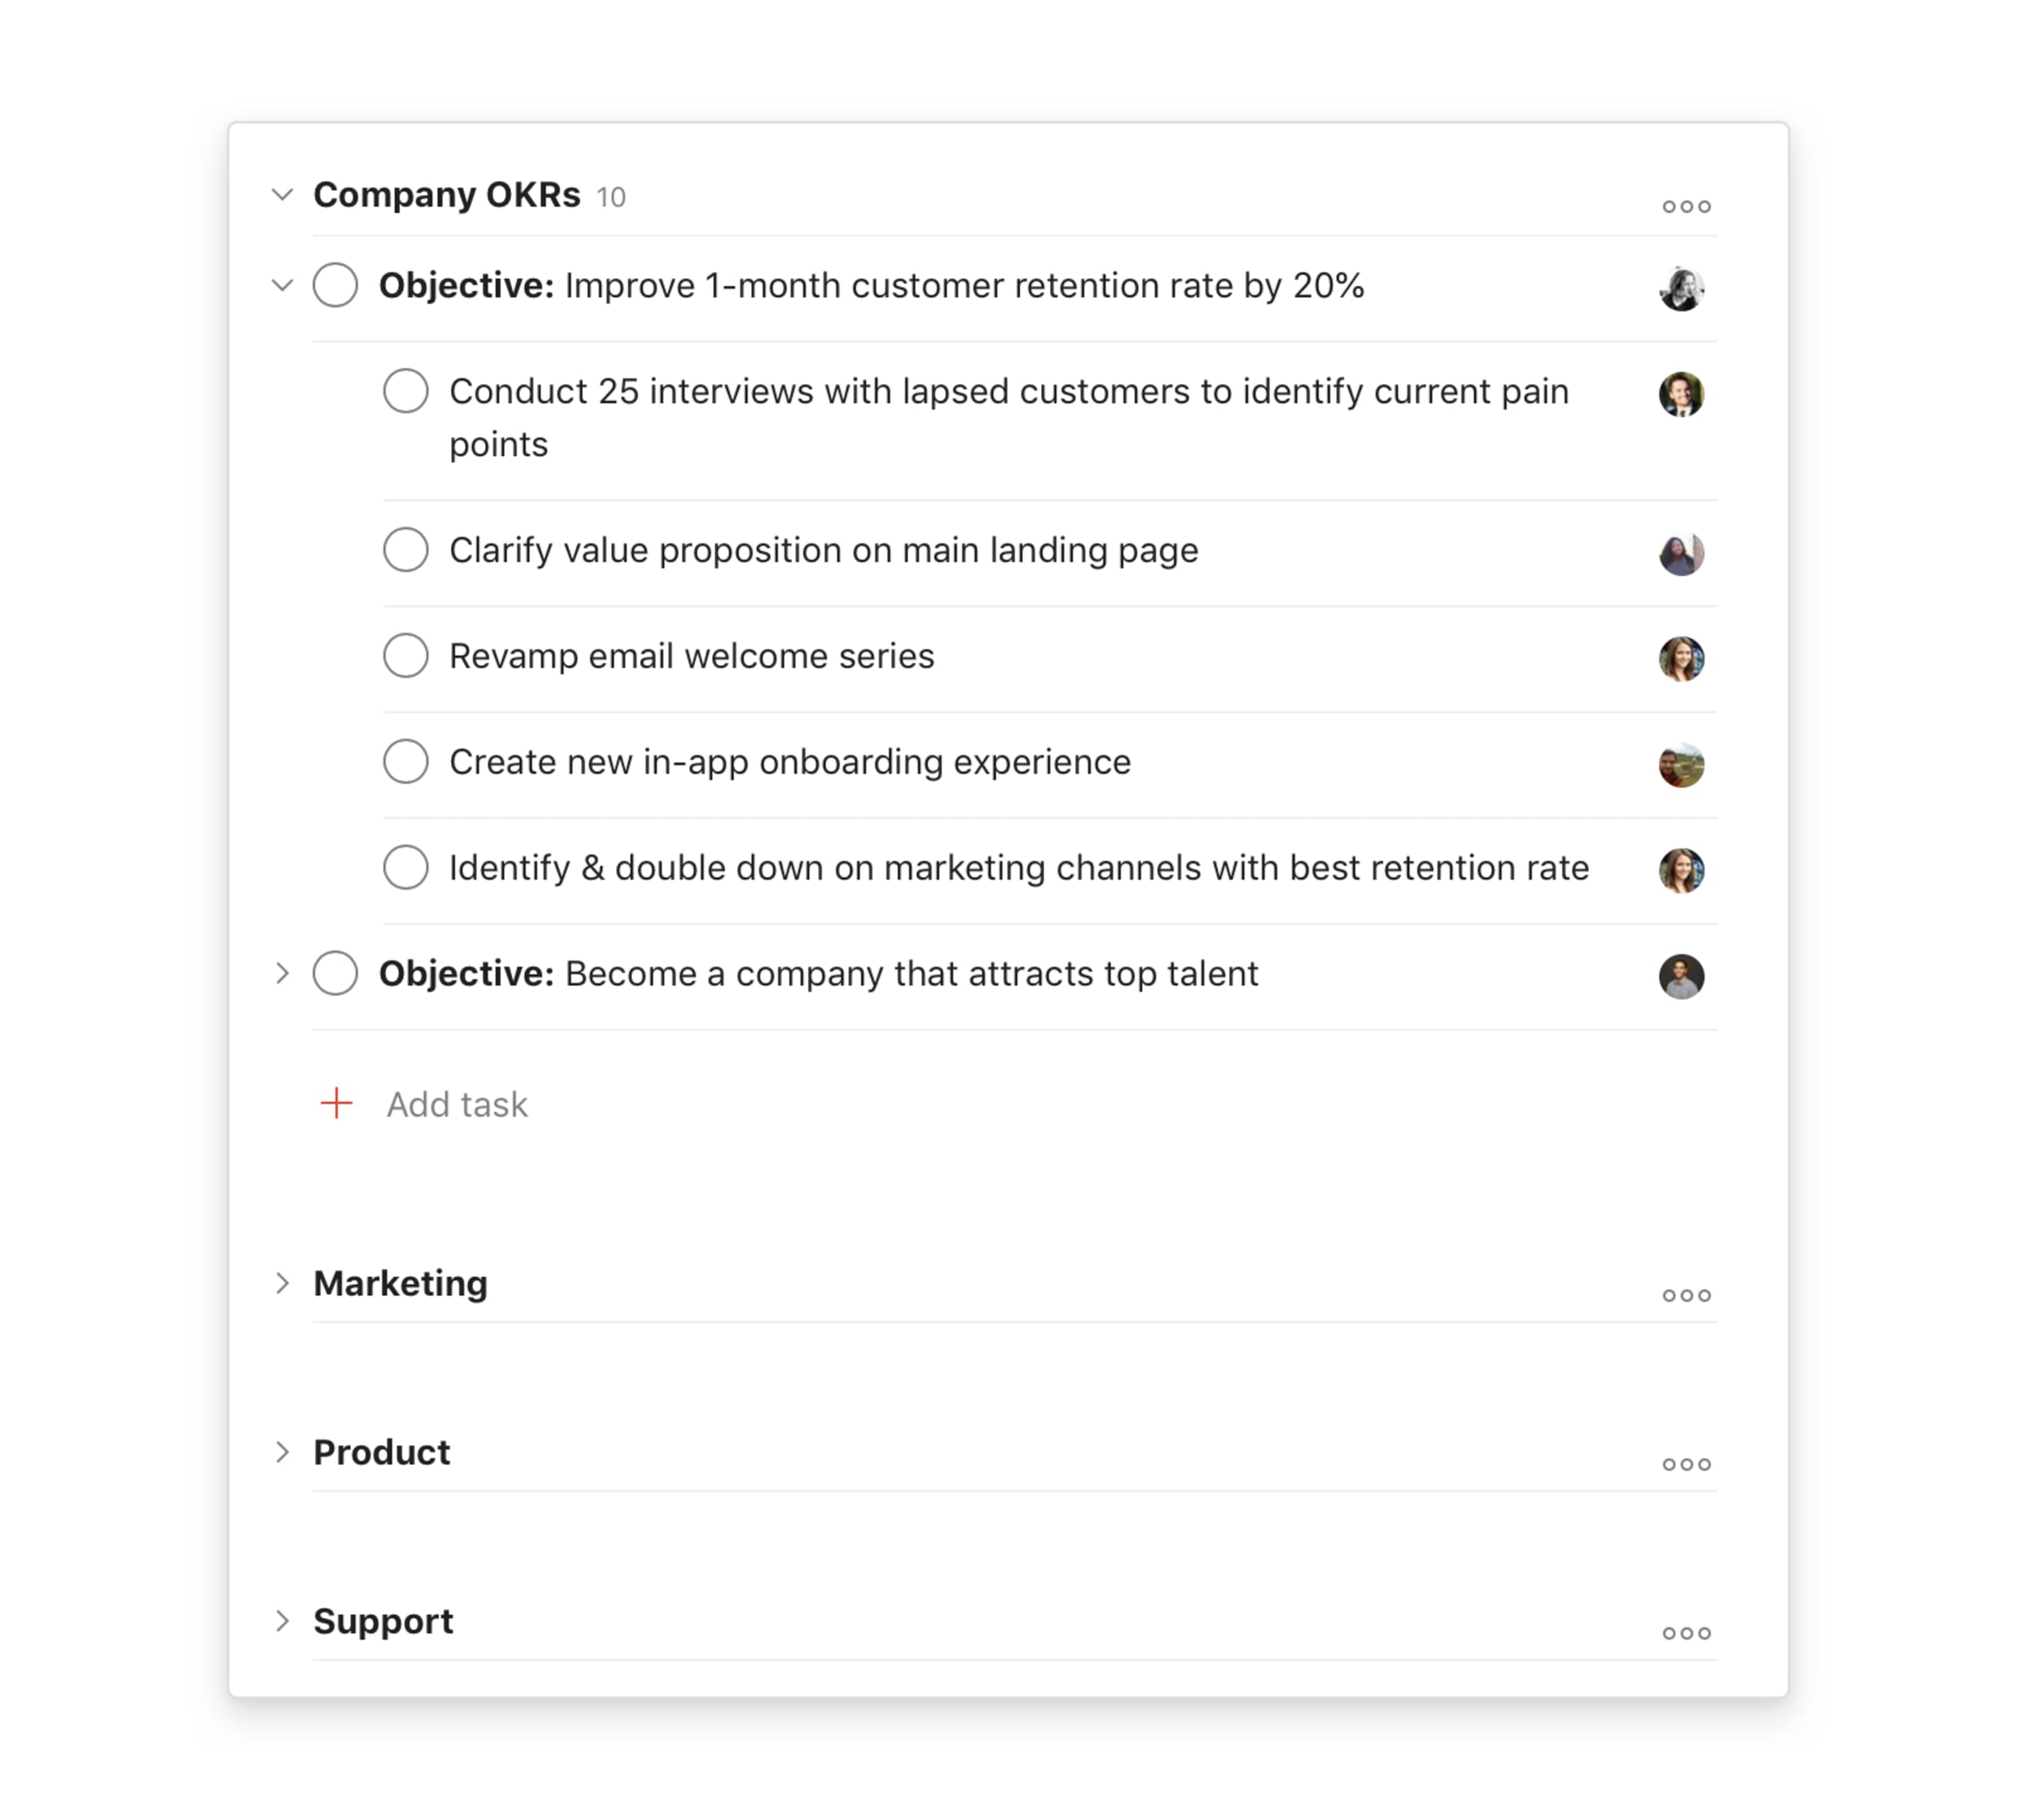Click the assignee avatar on the top talent objective
This screenshot has height=1820, width=2040.
click(x=1683, y=976)
